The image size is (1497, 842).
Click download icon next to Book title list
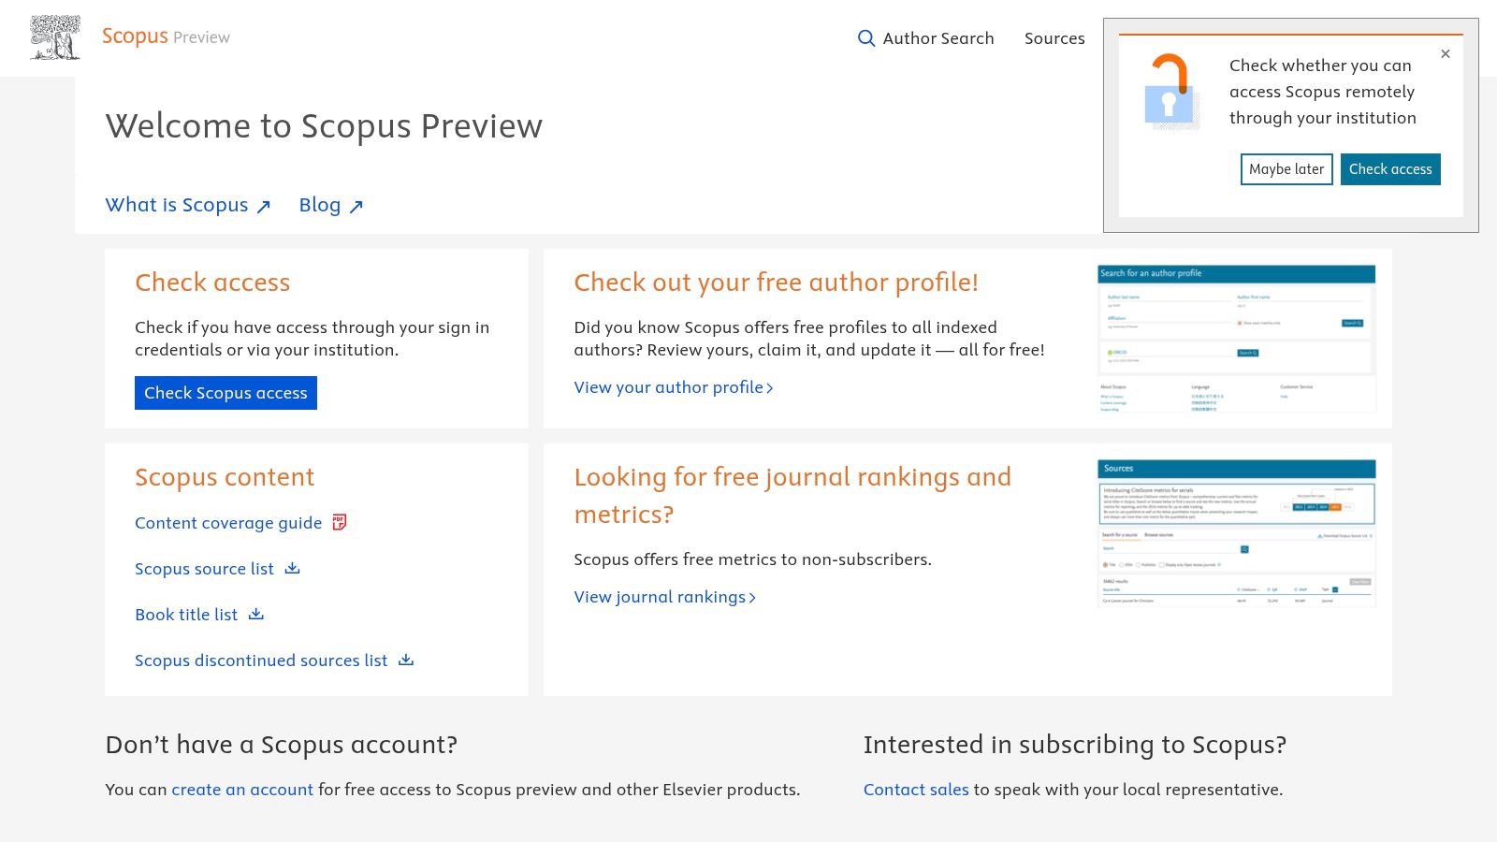256,614
